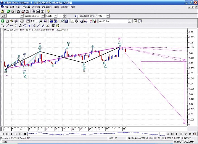The image size is (198, 144).
Task: Open the File menu
Action: tap(6, 7)
